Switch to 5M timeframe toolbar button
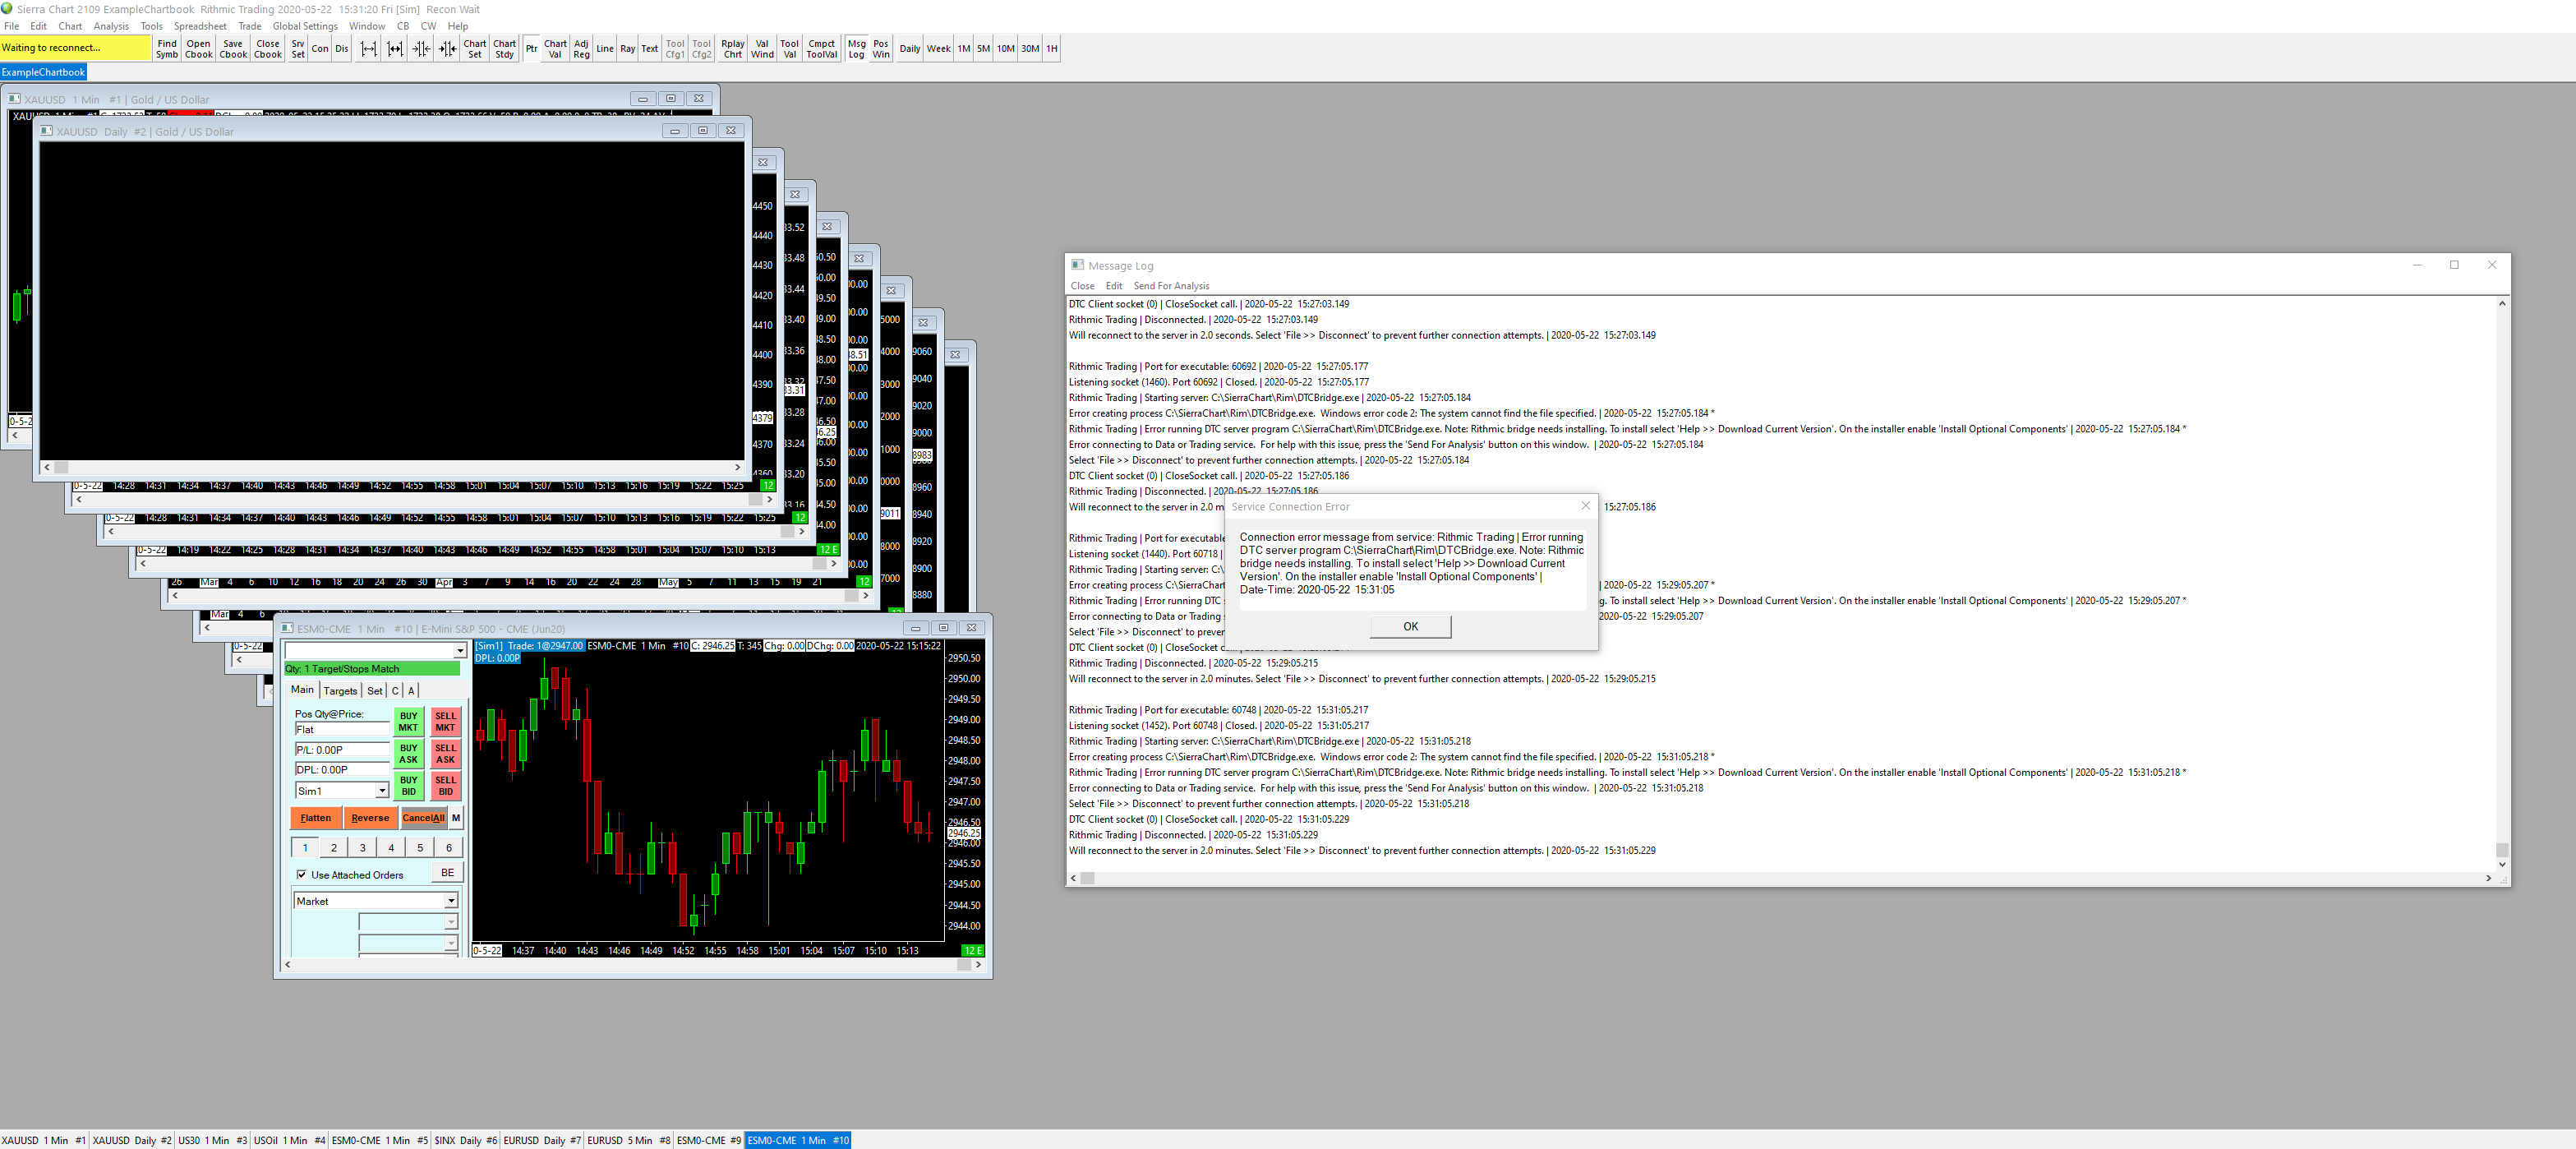The width and height of the screenshot is (2576, 1149). [x=983, y=49]
